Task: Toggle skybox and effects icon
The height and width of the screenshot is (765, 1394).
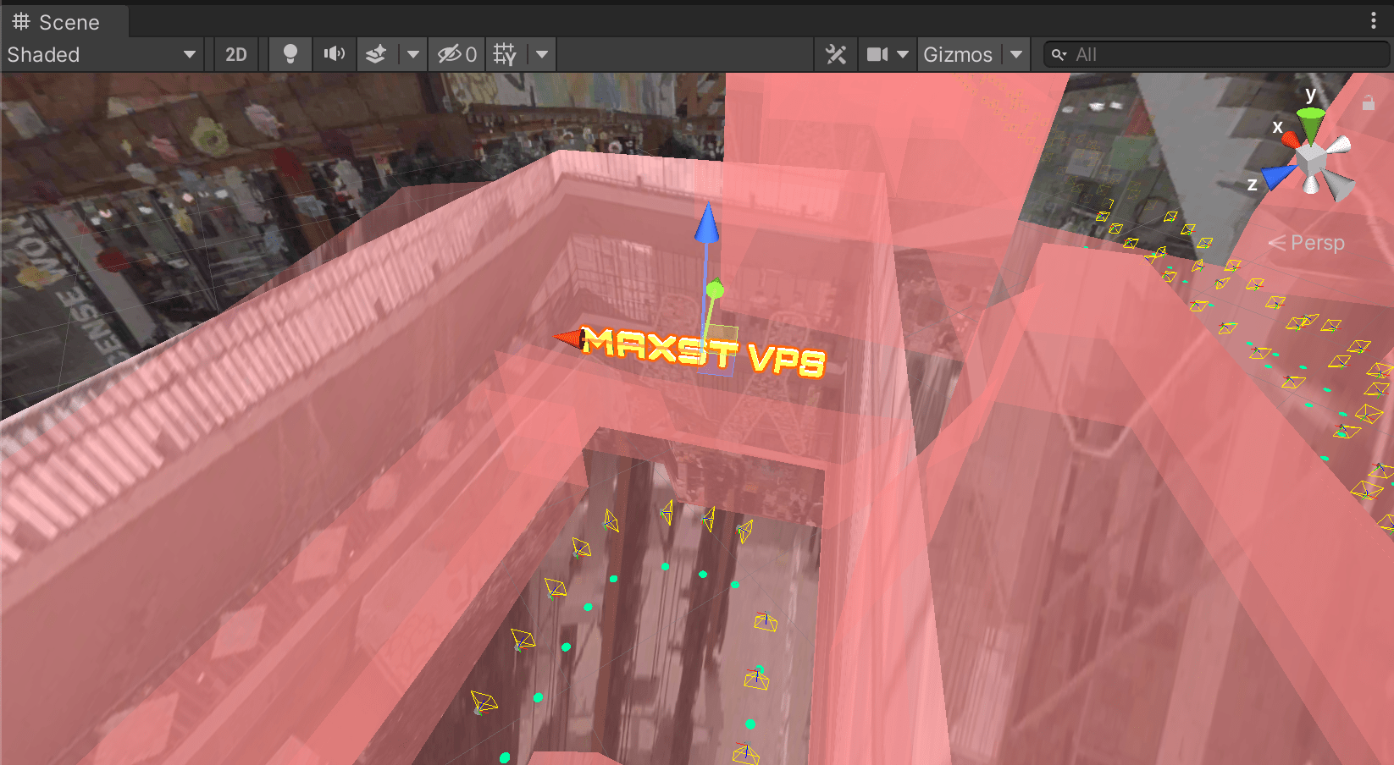Action: pos(376,54)
